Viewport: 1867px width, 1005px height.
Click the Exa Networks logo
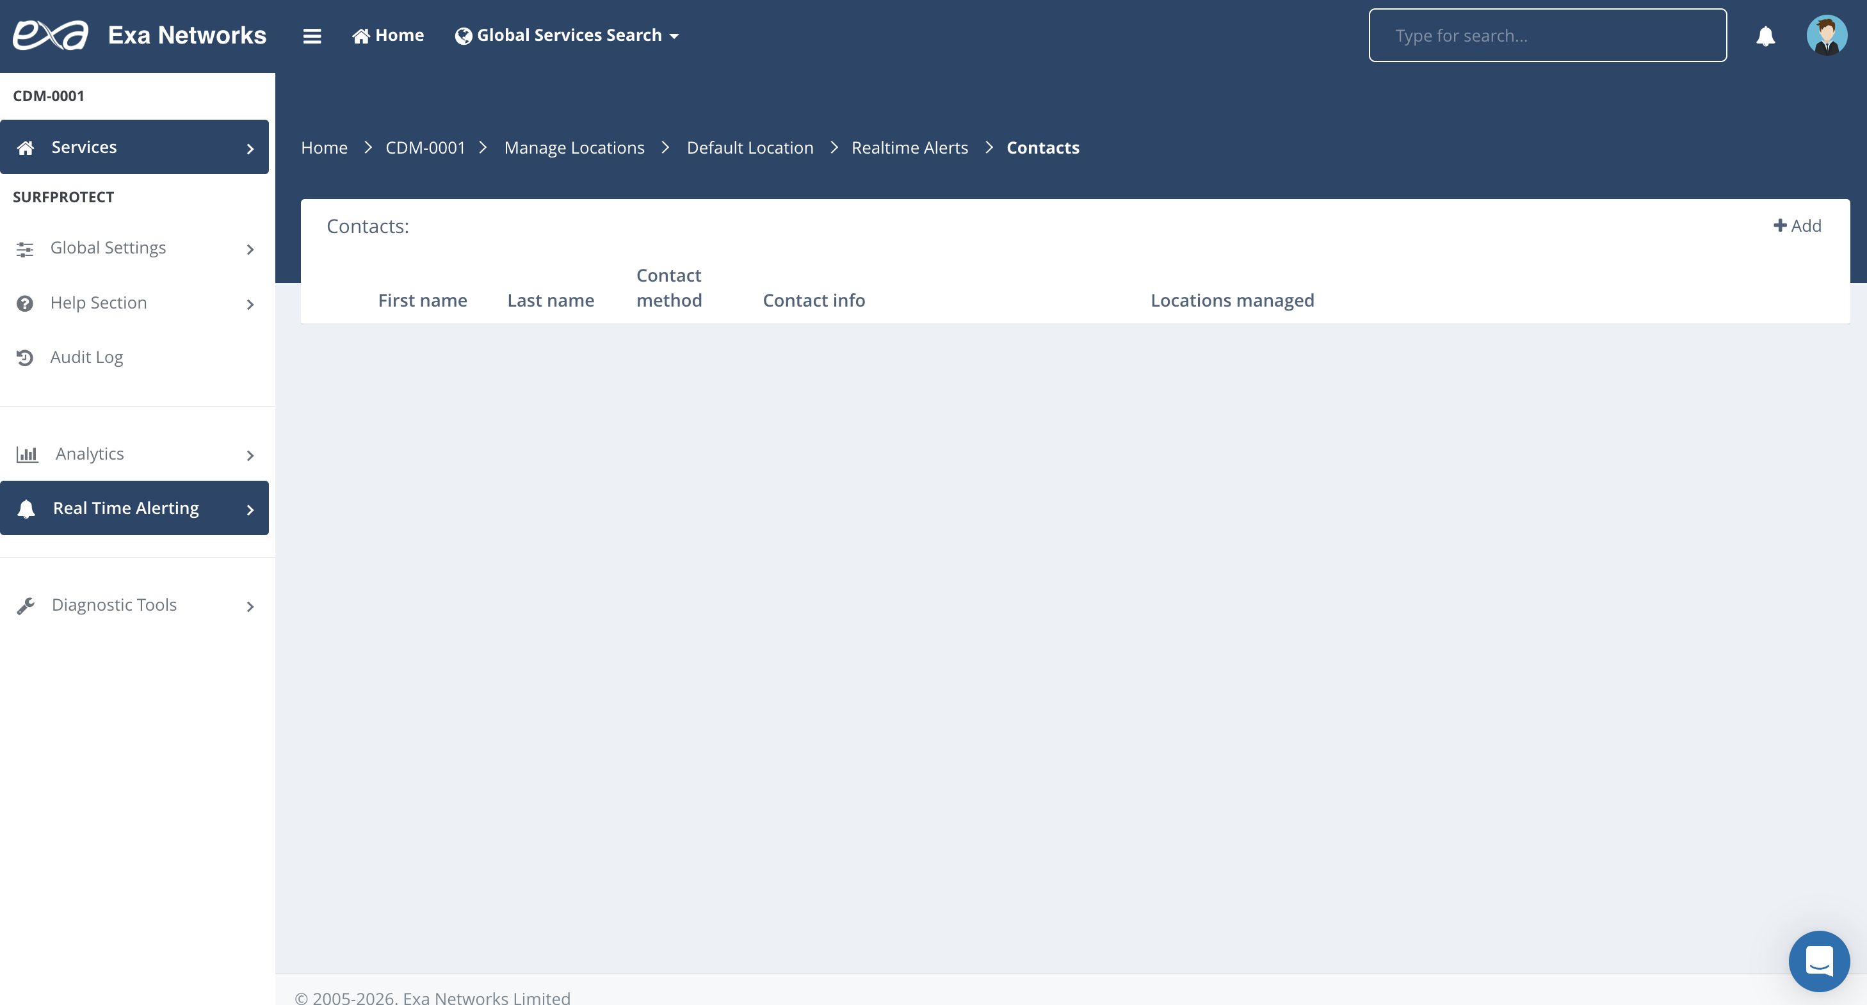[x=51, y=35]
